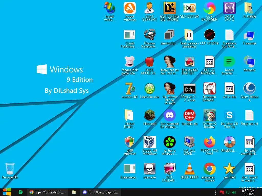Click the red flag tray icon
Screen dimensions: 262x196
coord(222,192)
